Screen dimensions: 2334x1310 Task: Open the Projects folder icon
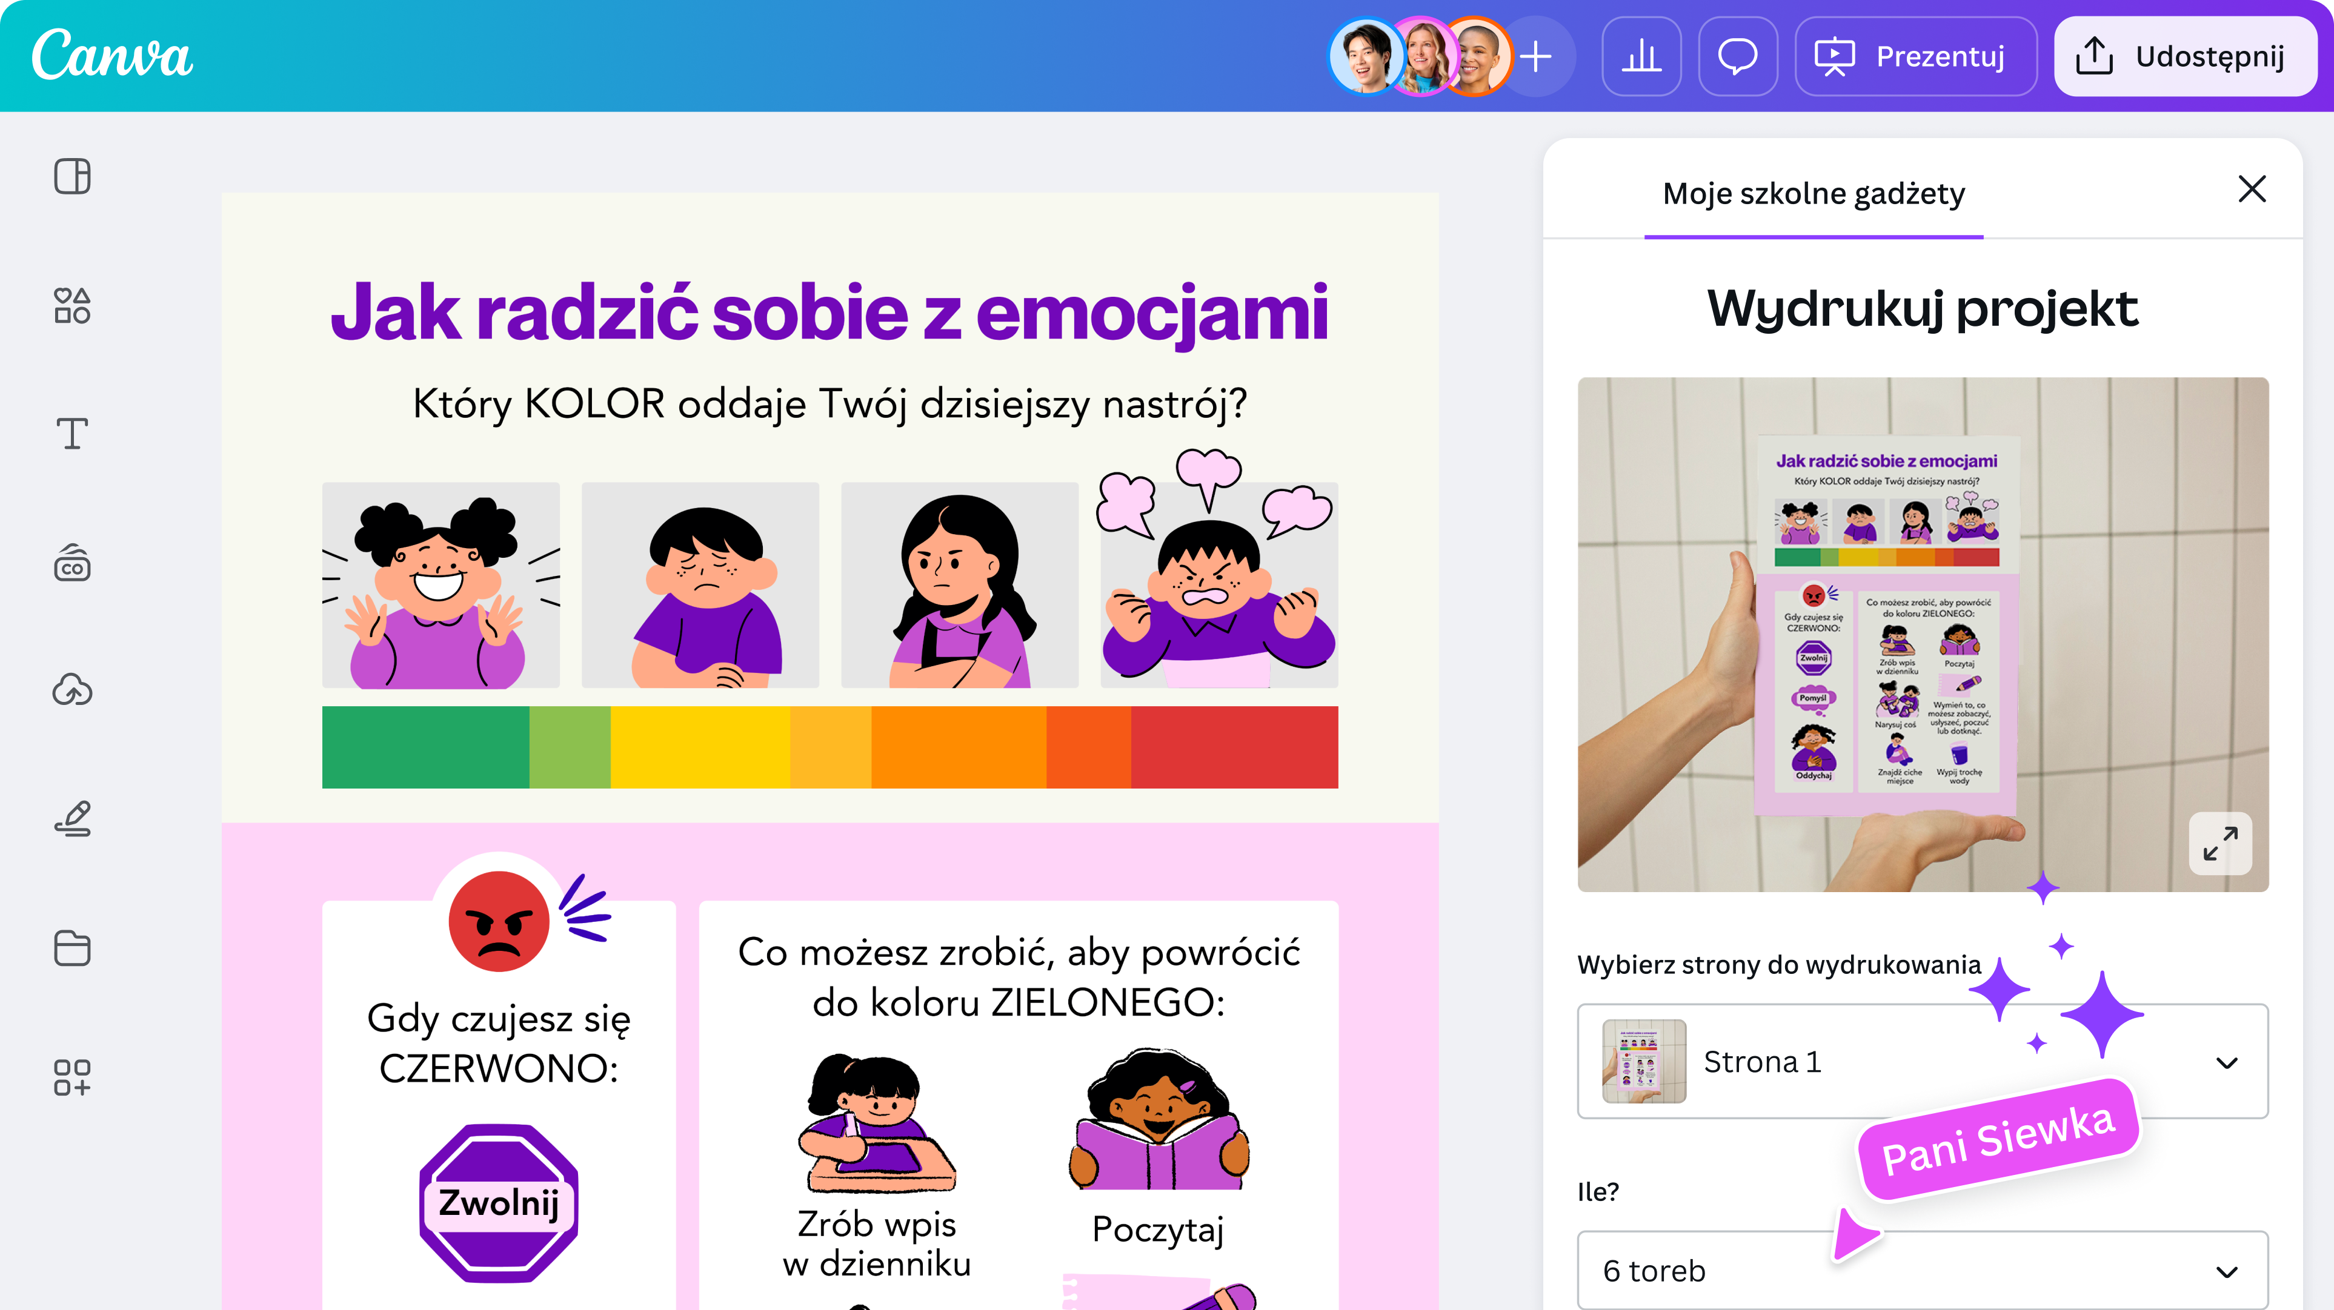73,948
